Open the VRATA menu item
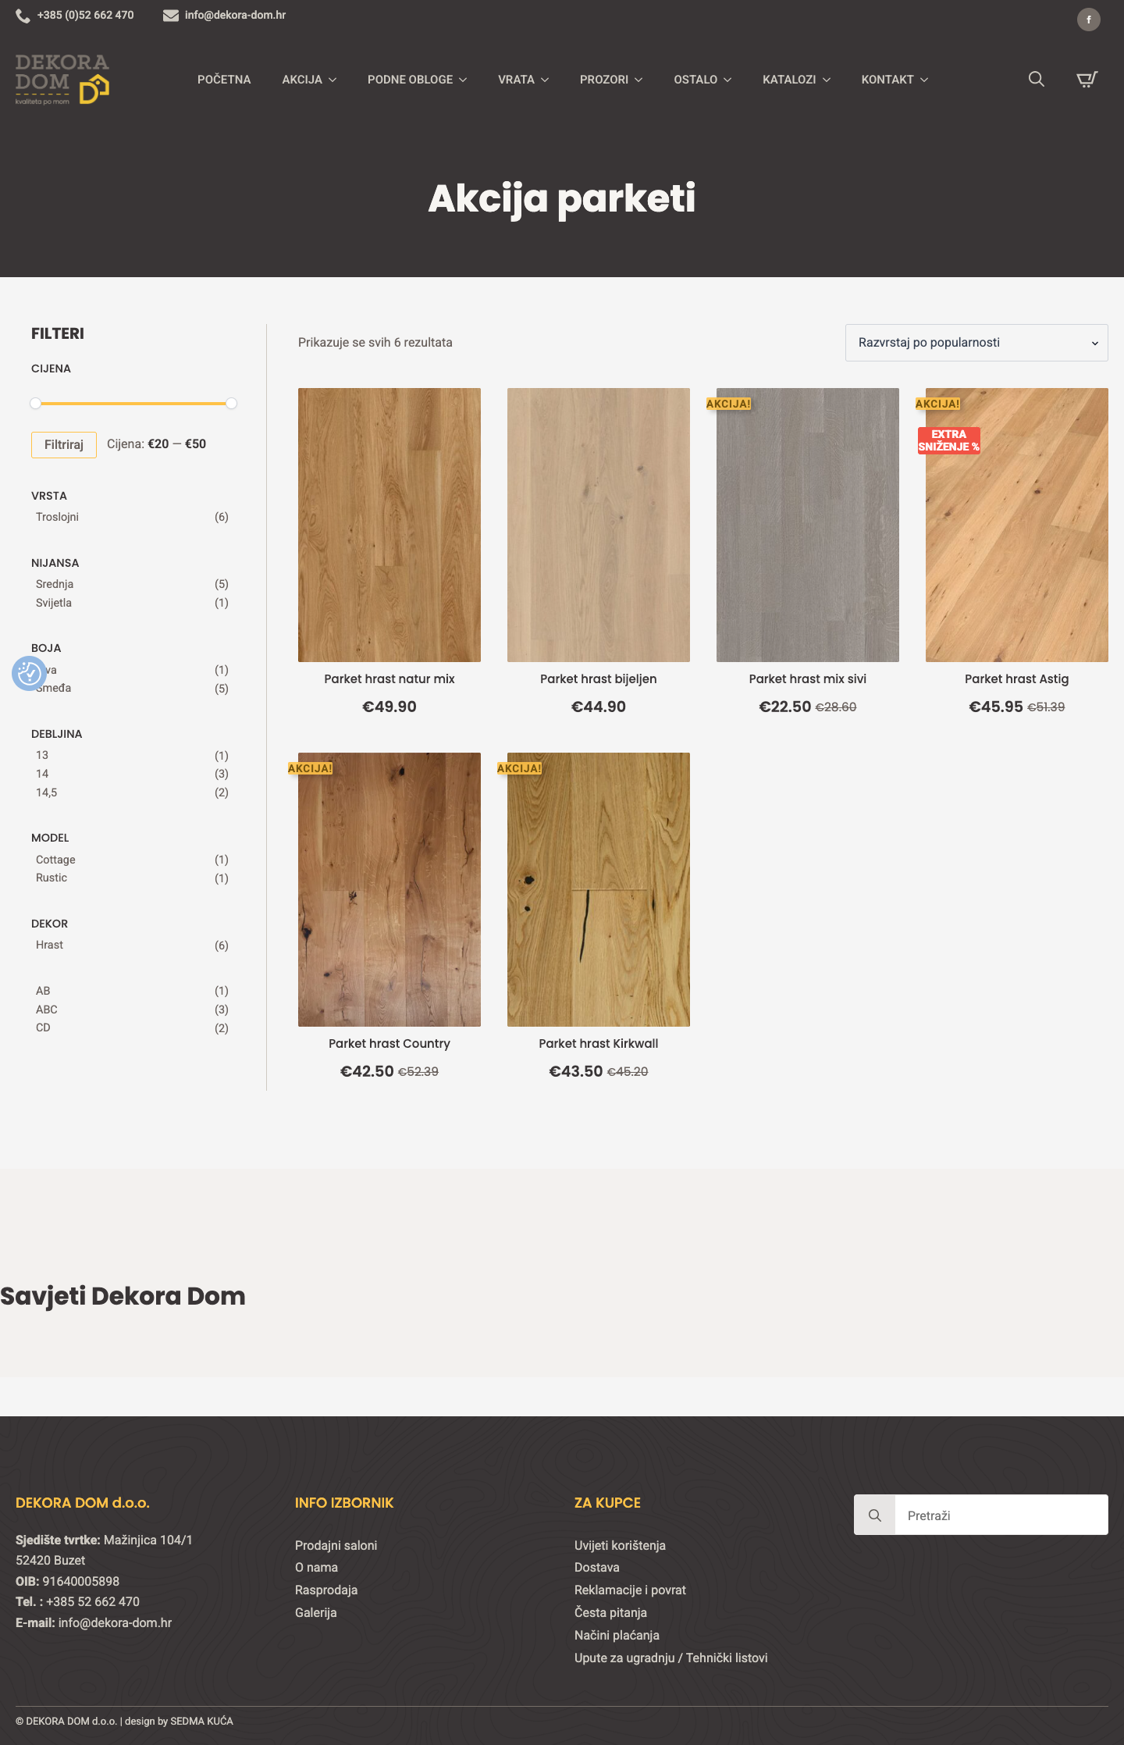This screenshot has height=1745, width=1124. click(x=523, y=80)
